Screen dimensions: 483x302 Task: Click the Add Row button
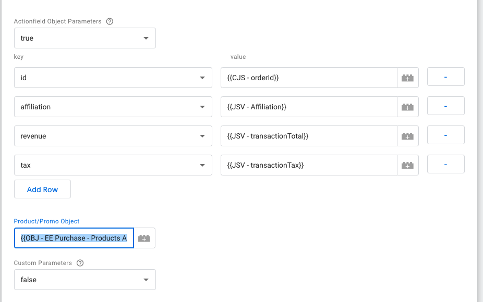pyautogui.click(x=42, y=189)
